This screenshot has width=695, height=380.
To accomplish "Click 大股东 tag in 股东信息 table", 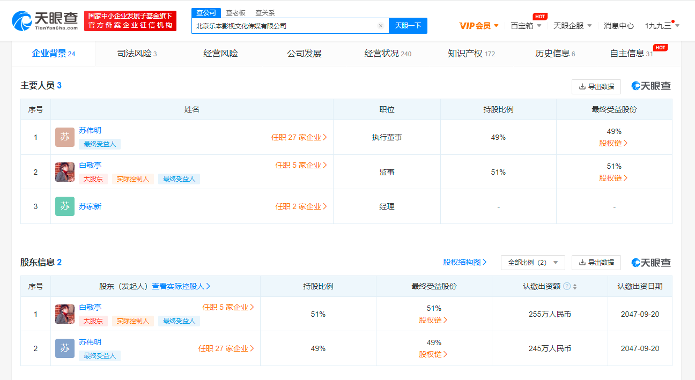I will pyautogui.click(x=93, y=321).
